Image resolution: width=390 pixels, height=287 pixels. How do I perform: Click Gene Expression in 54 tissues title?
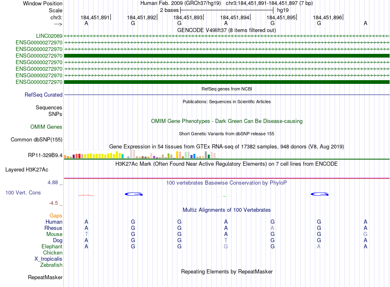(227, 146)
